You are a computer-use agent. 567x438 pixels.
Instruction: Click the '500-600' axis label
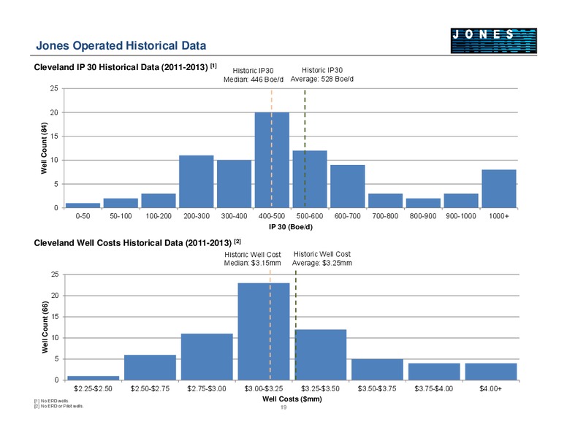point(310,216)
